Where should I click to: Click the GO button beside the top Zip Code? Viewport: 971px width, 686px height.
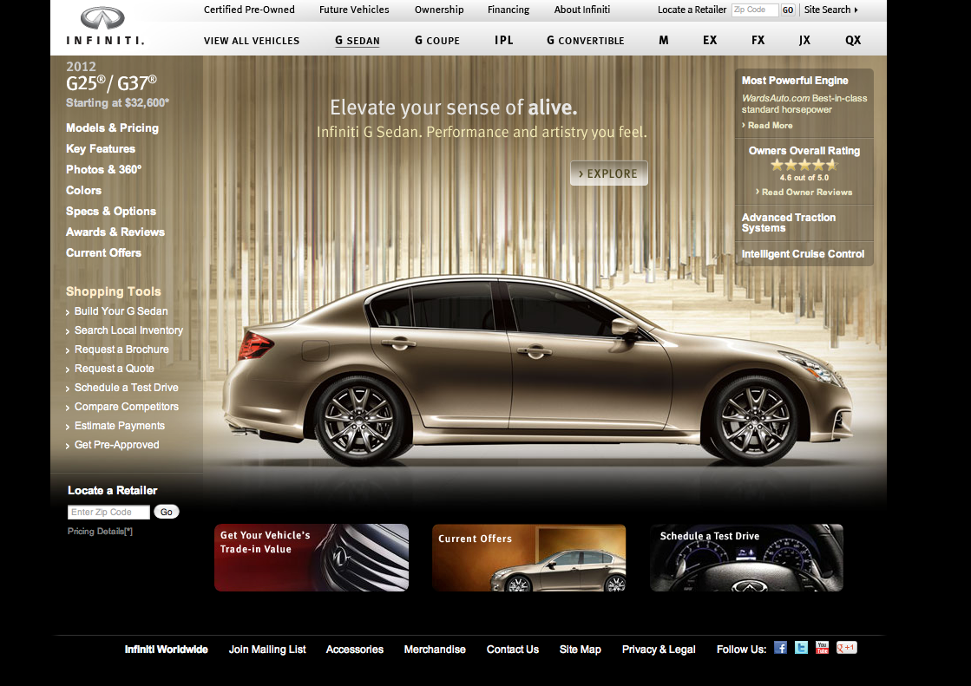[788, 10]
